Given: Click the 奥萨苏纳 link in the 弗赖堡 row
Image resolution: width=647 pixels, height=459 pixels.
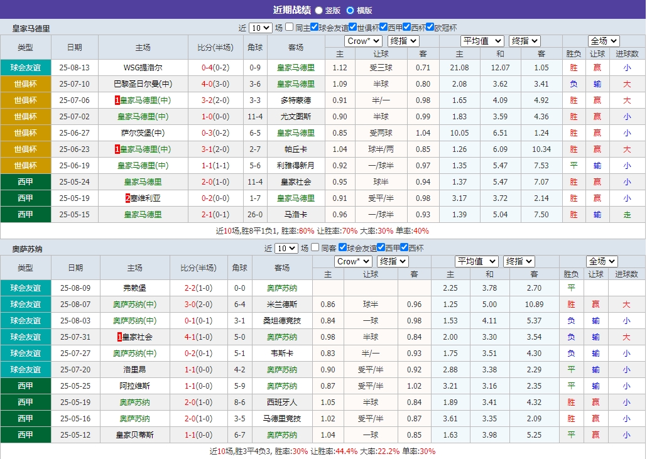Looking at the screenshot, I should pyautogui.click(x=281, y=288).
